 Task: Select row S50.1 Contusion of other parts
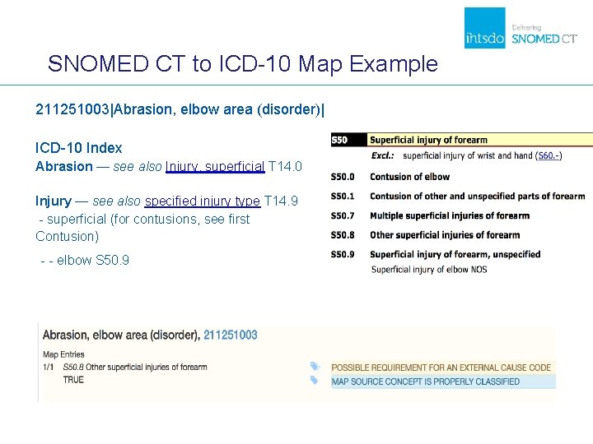click(458, 197)
